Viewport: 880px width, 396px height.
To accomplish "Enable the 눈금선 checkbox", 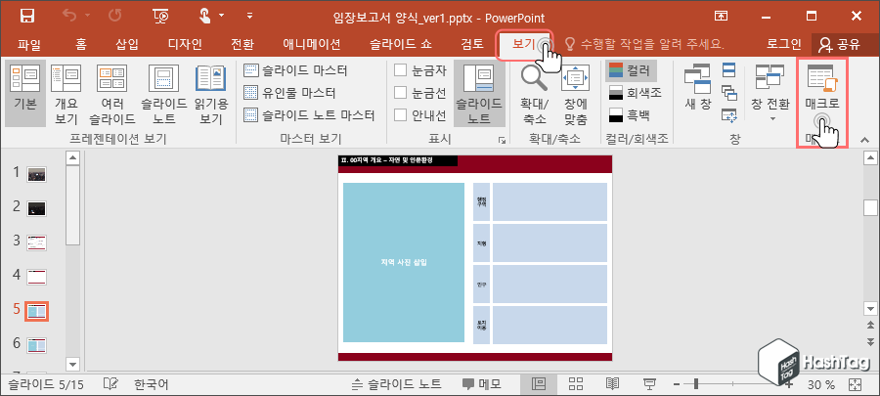I will click(400, 93).
